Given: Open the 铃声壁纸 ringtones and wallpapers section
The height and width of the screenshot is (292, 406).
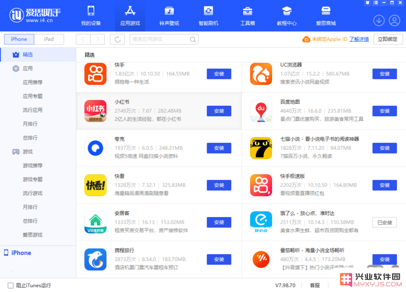Looking at the screenshot, I should point(169,16).
